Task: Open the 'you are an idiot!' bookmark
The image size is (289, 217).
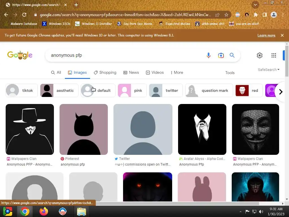Action: 244,24
